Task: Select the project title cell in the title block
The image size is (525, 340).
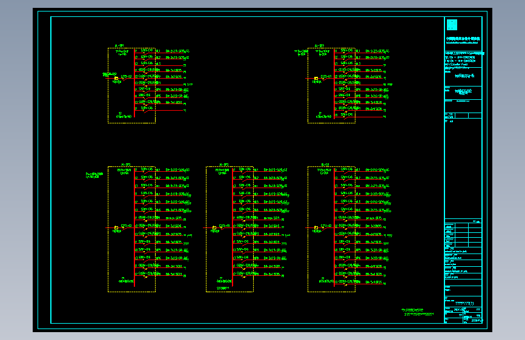Action: pyautogui.click(x=464, y=76)
